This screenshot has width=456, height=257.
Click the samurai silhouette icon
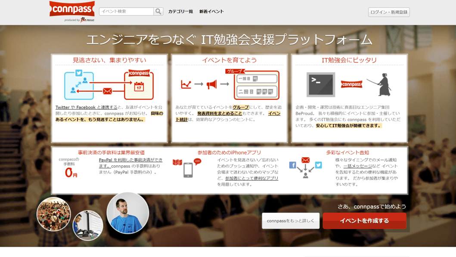380,85
